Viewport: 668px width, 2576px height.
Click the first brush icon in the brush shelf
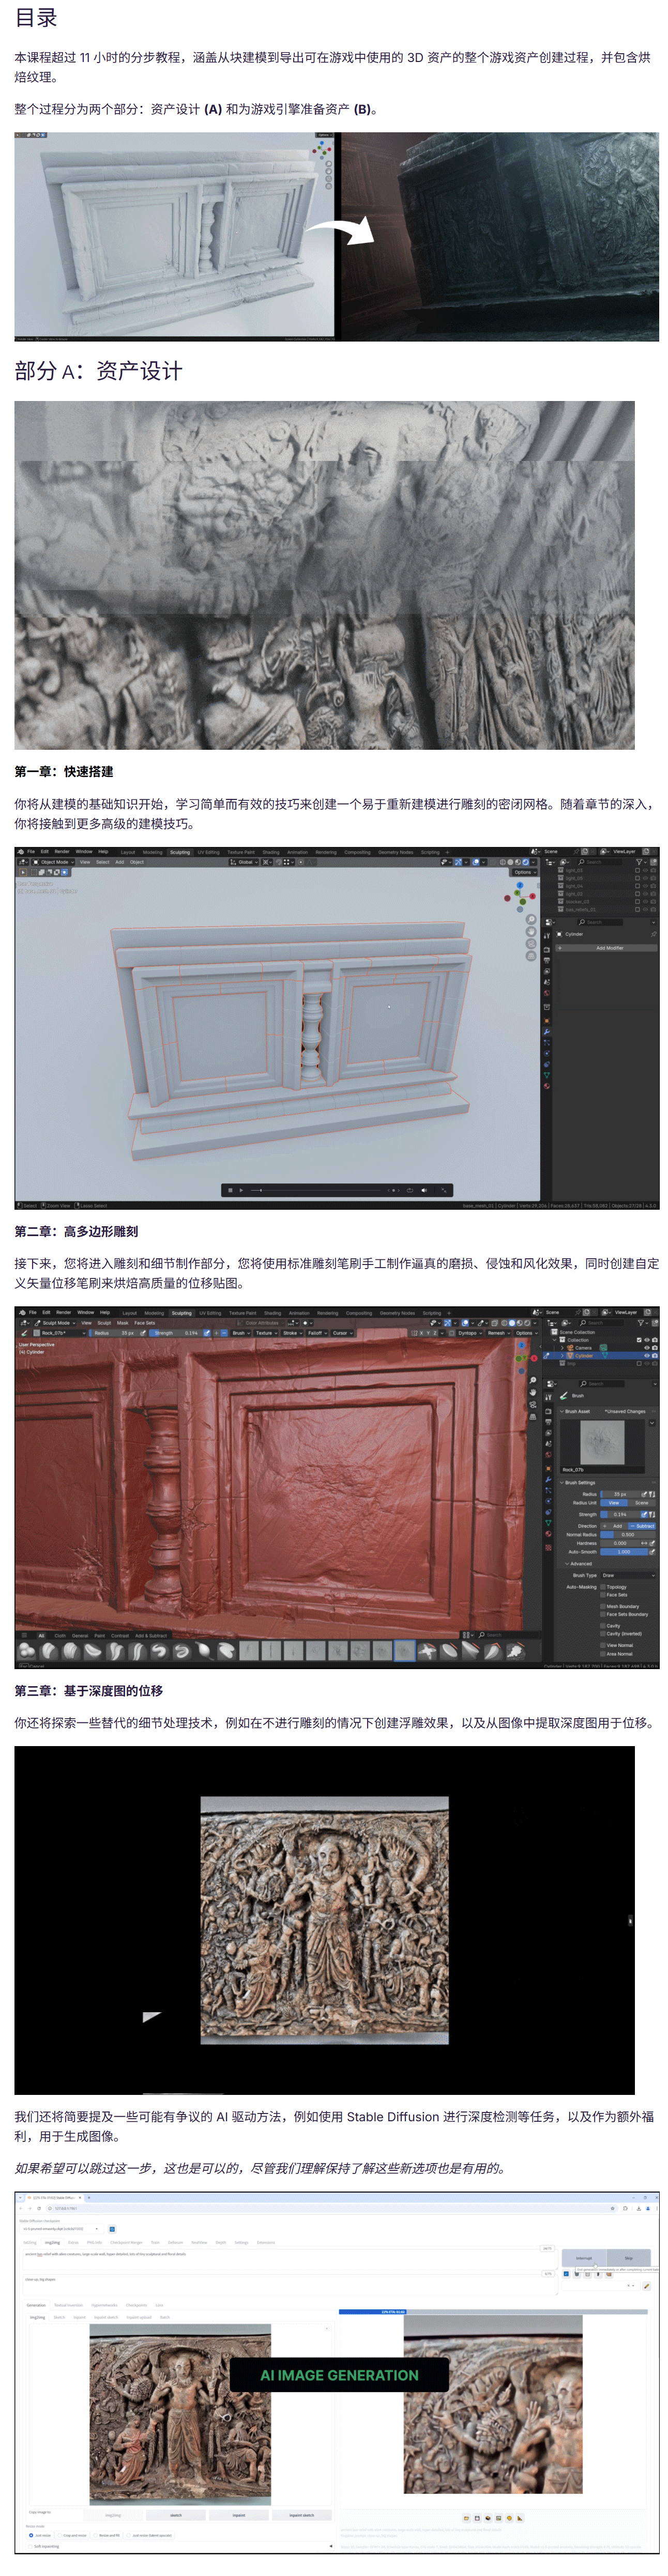(28, 1650)
